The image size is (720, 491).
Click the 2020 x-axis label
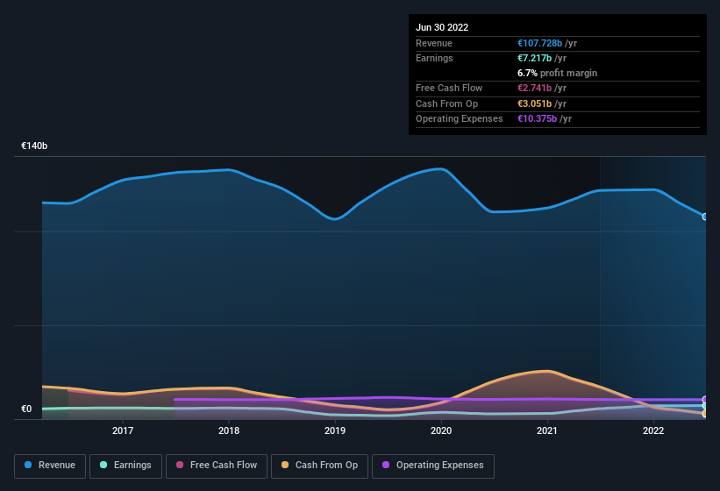coord(441,431)
